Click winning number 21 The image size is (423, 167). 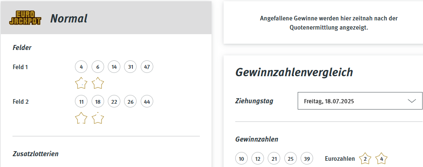click(x=274, y=159)
